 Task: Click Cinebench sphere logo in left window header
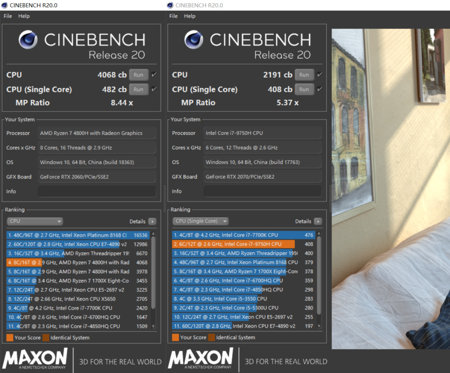(x=28, y=40)
